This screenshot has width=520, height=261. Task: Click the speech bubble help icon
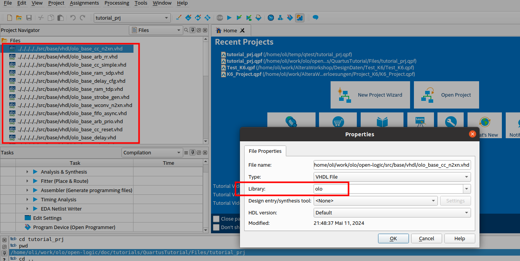pyautogui.click(x=316, y=18)
